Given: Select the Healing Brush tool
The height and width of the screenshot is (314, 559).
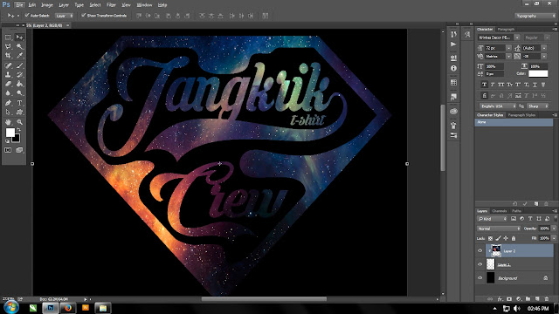Looking at the screenshot, I should (x=8, y=65).
